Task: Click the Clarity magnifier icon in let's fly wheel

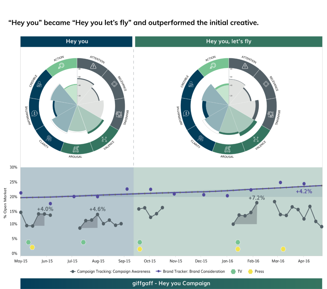Action: point(201,138)
